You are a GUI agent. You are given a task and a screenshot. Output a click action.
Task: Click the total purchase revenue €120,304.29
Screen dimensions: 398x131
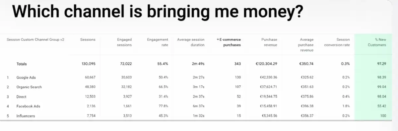pos(266,64)
